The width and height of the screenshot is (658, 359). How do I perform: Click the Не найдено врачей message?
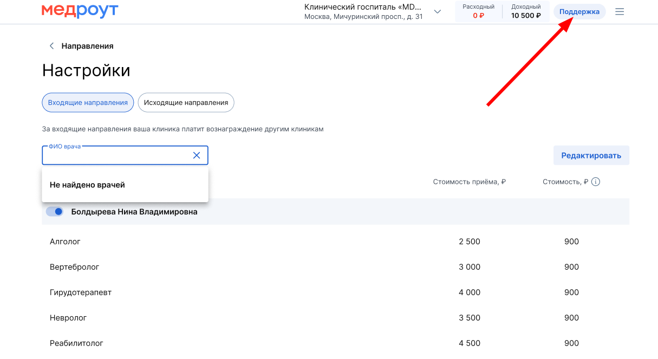click(87, 185)
